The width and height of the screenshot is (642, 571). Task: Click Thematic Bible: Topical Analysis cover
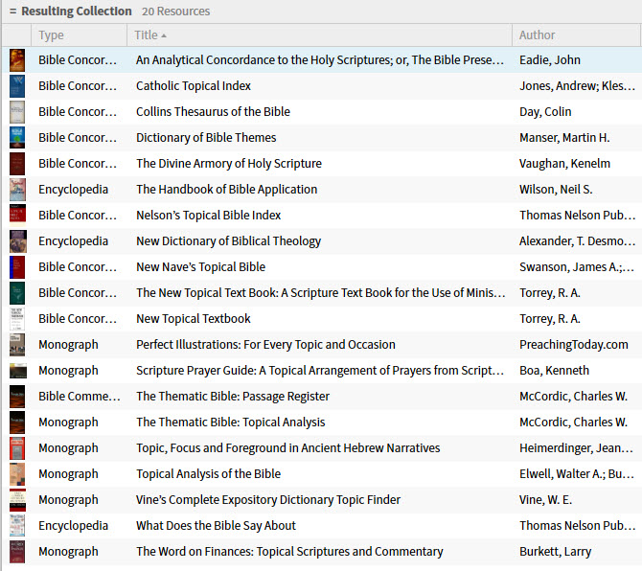tap(17, 422)
